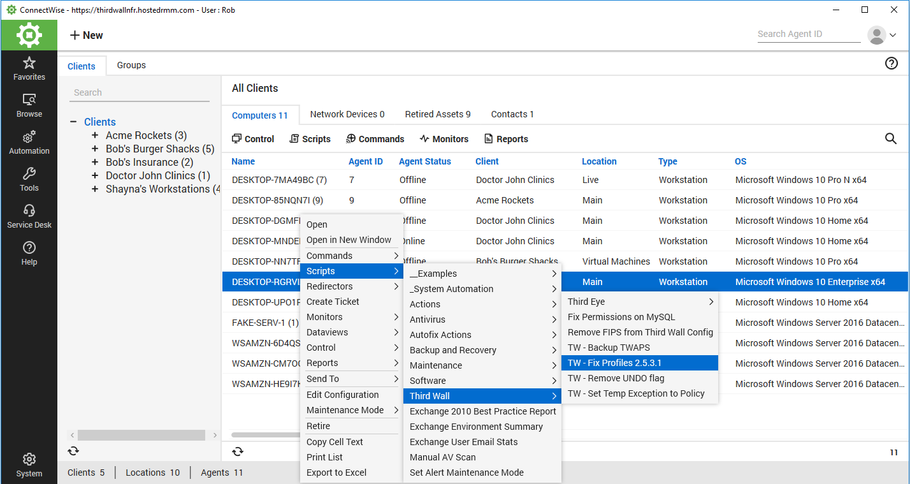Open Third Eye submenu
Viewport: 910px width, 484px height.
click(640, 302)
